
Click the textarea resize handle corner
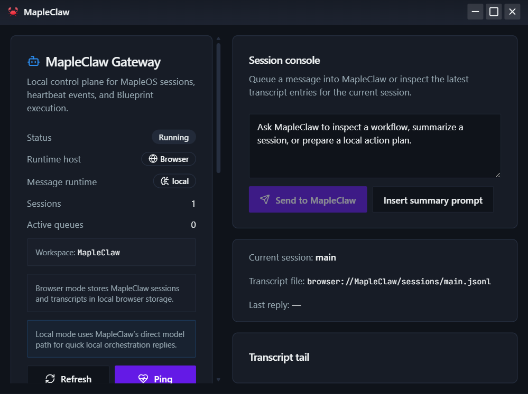(498, 175)
